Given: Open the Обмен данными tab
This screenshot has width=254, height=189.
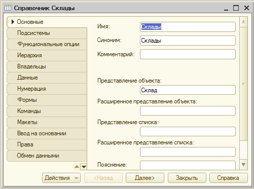Looking at the screenshot, I should (x=47, y=156).
